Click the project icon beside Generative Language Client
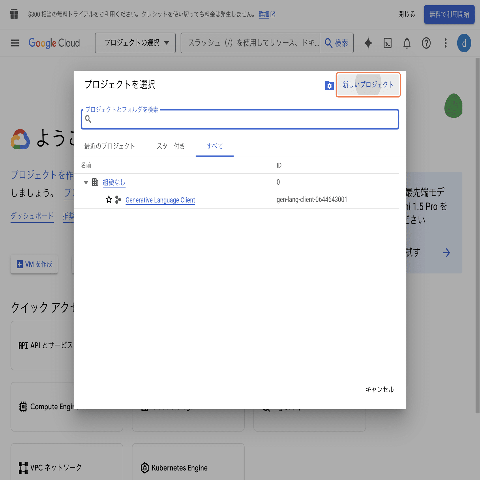Viewport: 480px width, 480px height. (x=118, y=200)
